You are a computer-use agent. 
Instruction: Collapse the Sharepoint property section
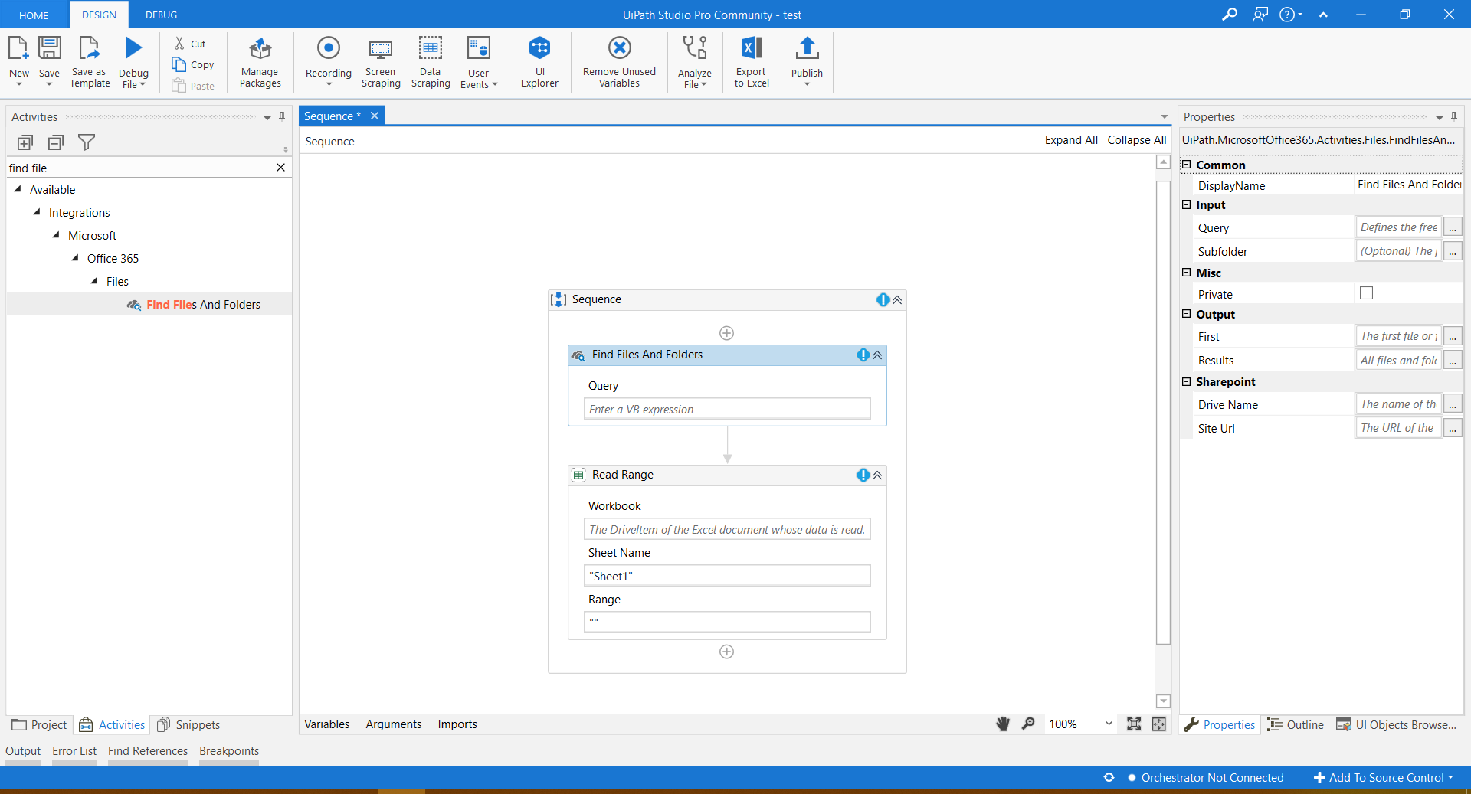click(x=1187, y=381)
